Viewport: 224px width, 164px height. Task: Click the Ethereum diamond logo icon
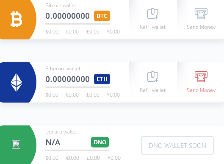click(16, 83)
